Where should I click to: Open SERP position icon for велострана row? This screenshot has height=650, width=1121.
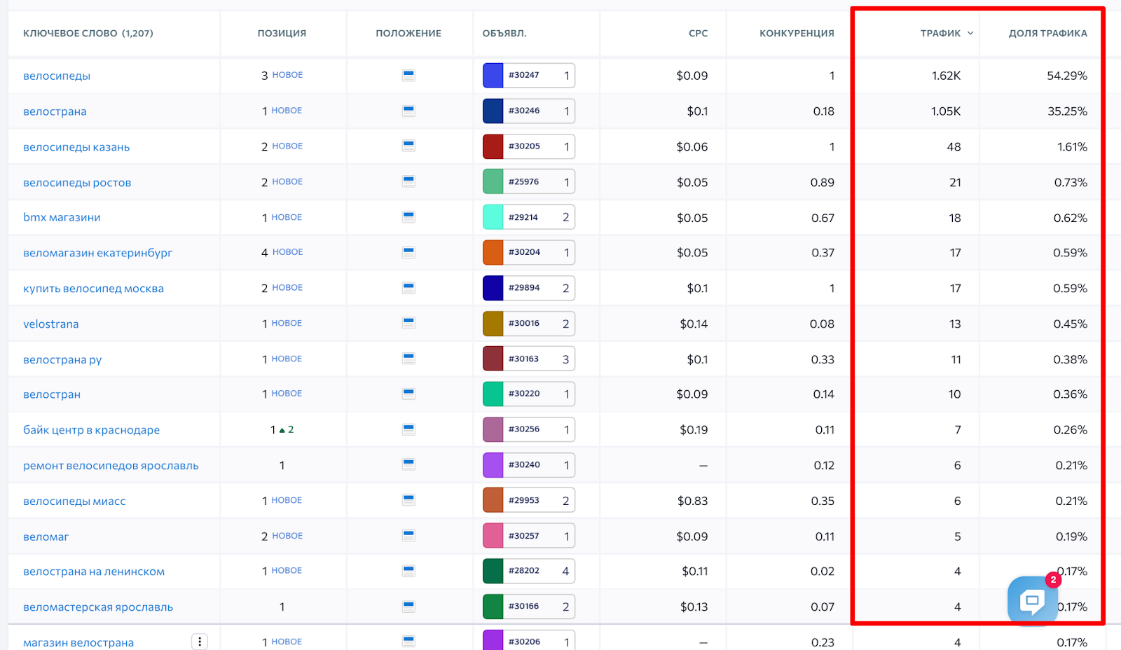coord(408,111)
